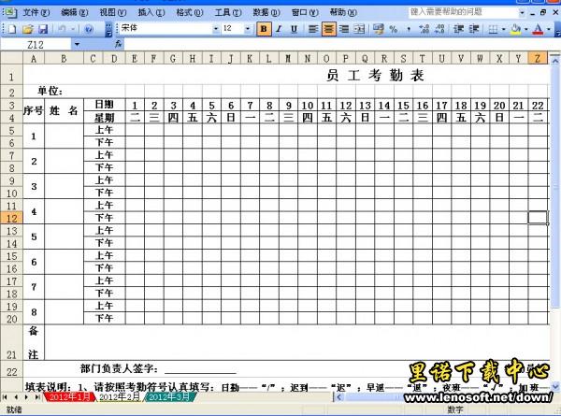The width and height of the screenshot is (561, 416).
Task: Click the insert function fx button
Action: tap(119, 44)
